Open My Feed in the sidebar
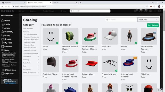Viewport: 165px width, 92px height. [7, 43]
